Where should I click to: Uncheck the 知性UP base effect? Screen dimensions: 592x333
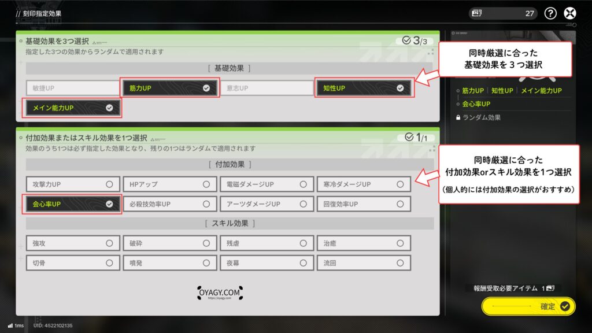pyautogui.click(x=363, y=88)
